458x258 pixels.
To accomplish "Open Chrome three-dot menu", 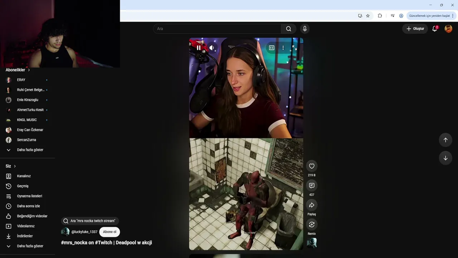I will click(453, 16).
